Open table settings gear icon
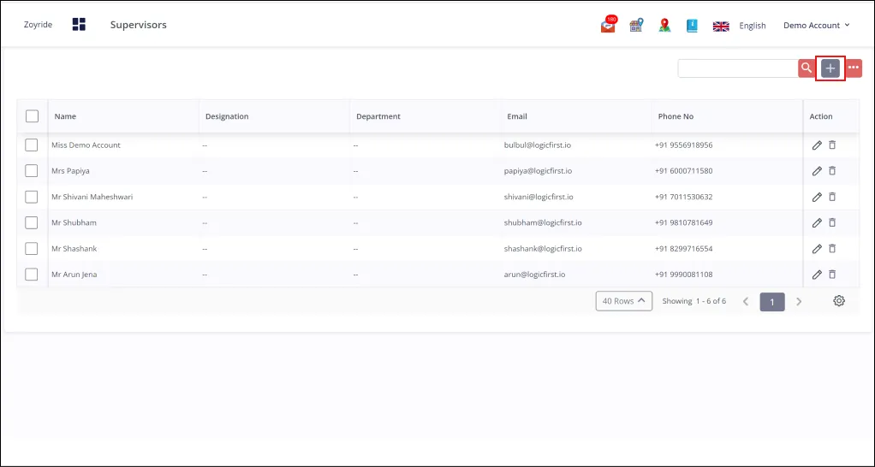 839,301
